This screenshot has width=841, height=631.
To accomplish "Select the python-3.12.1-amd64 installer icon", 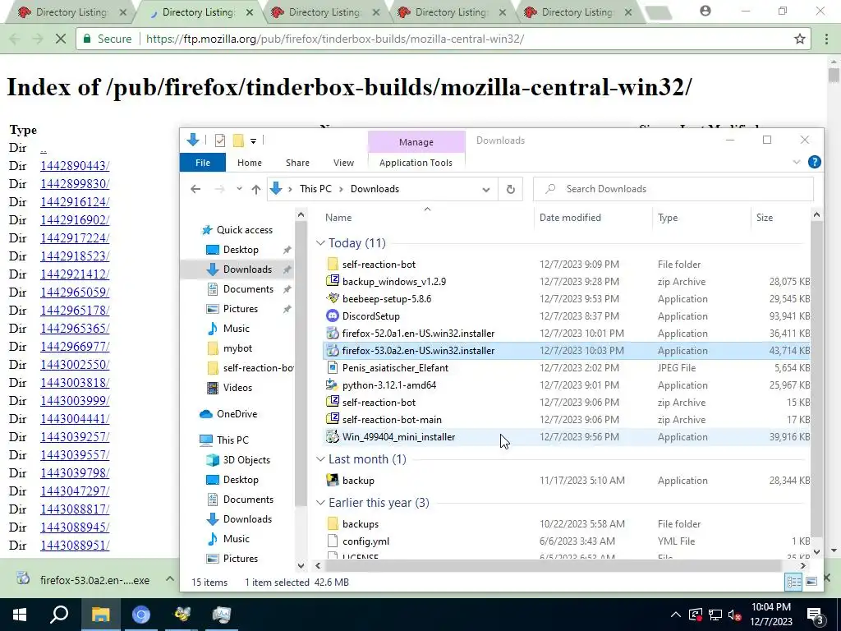I will point(333,385).
